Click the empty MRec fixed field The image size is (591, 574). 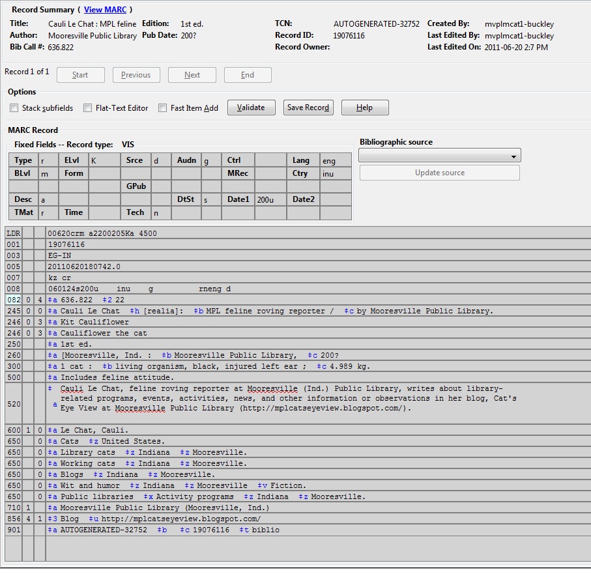[x=270, y=173]
